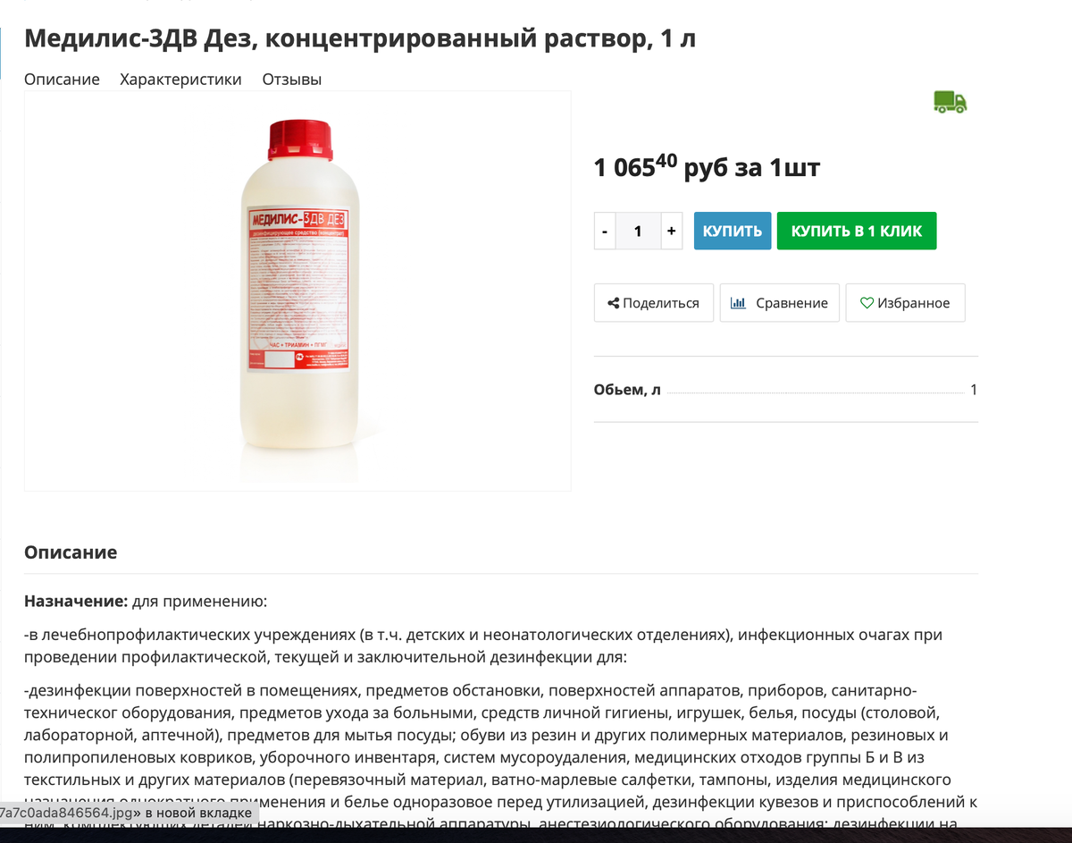1072x843 pixels.
Task: Increase quantity with the plus button
Action: pos(671,231)
